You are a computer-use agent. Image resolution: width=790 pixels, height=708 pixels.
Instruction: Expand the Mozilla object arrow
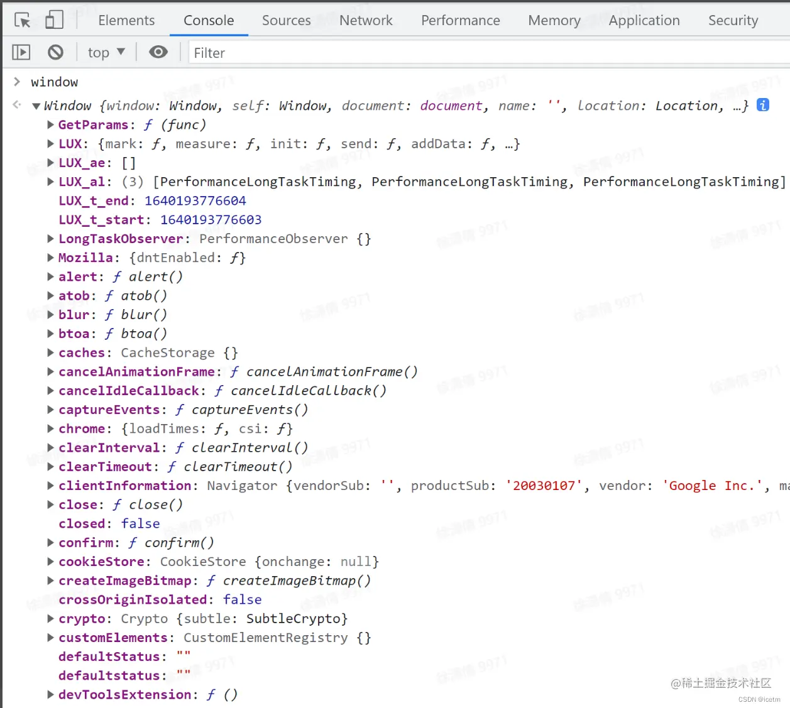(50, 258)
